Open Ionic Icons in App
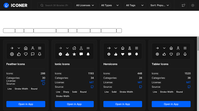Screen dimensions: 199x111 click(x=74, y=104)
